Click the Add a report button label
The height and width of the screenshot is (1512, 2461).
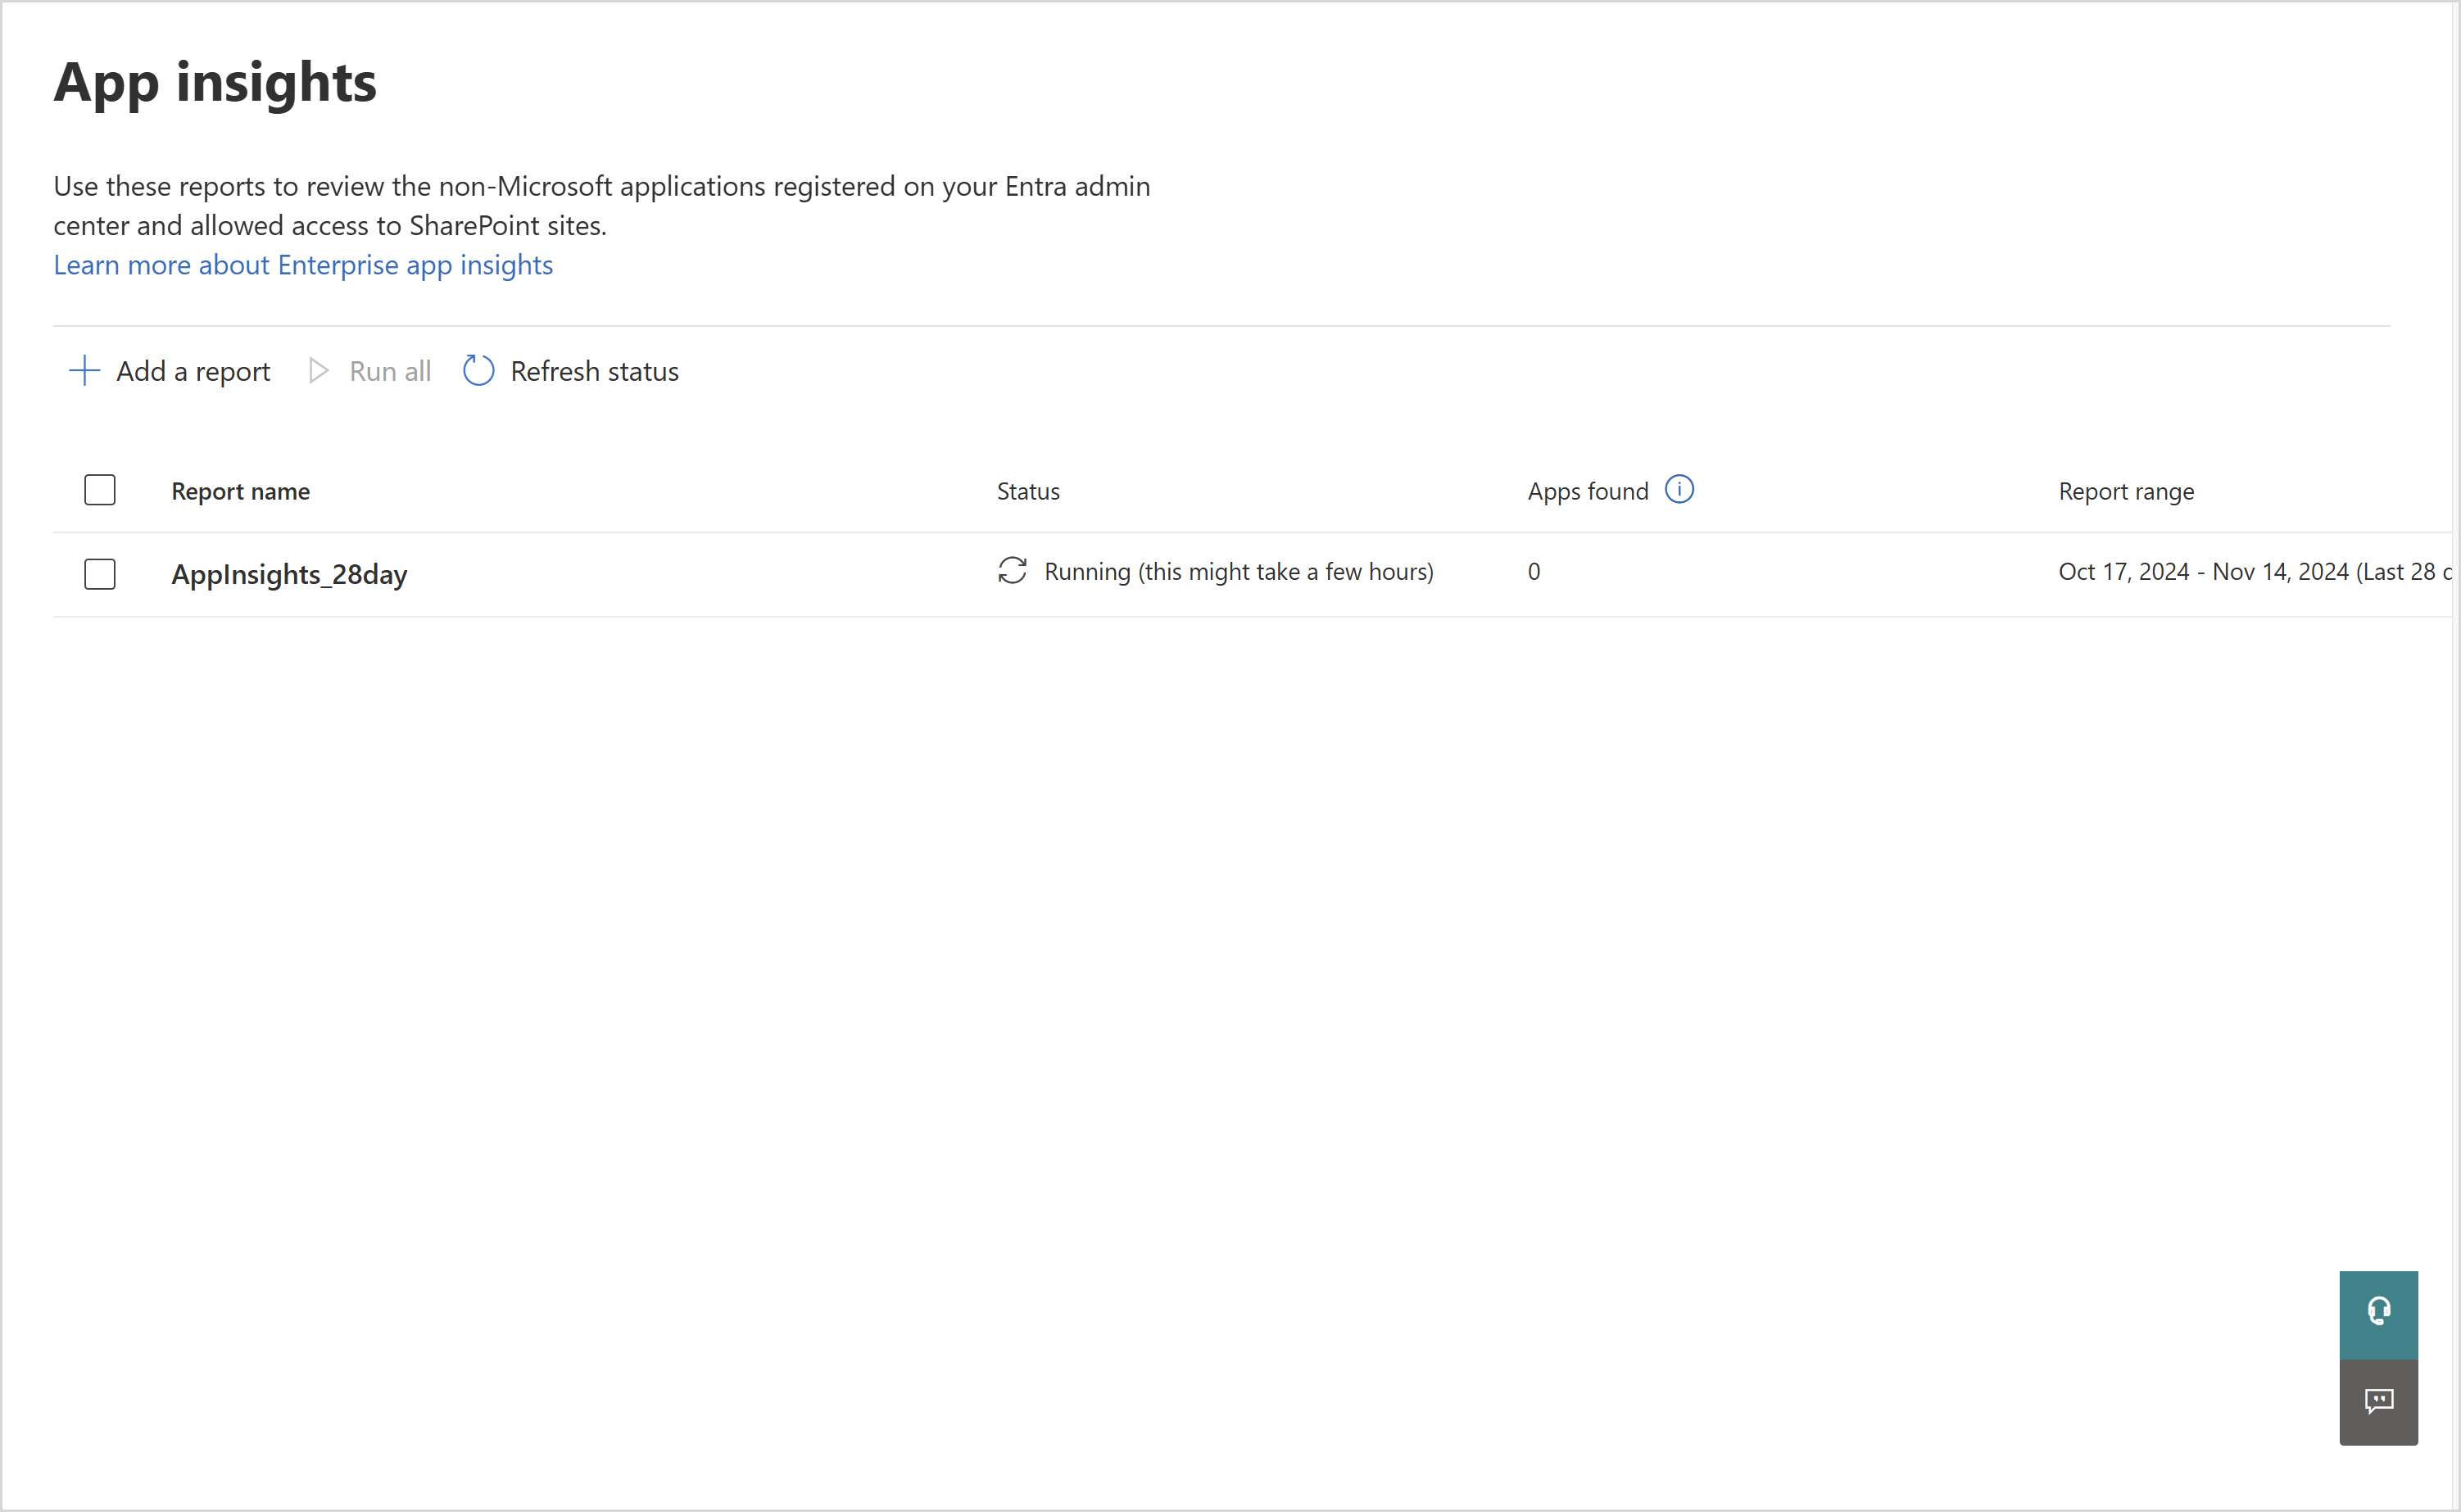[x=193, y=372]
